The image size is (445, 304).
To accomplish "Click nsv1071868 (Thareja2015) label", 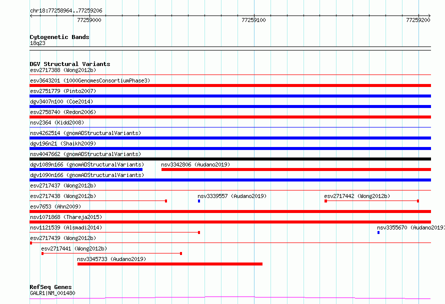I will [66, 217].
